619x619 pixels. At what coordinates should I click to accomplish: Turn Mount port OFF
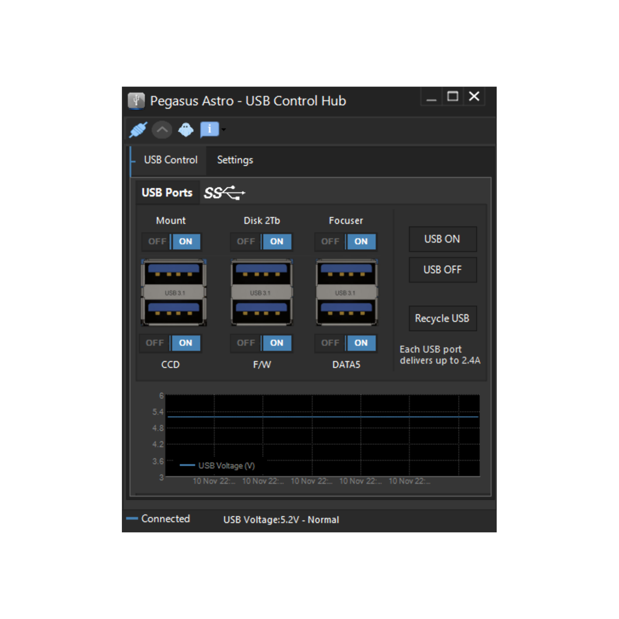(157, 242)
